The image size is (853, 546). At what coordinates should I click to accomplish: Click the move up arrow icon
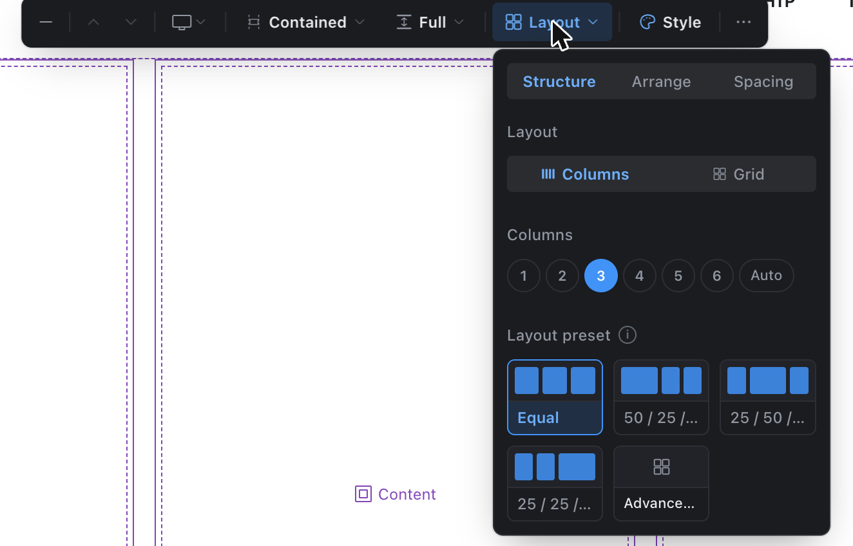pos(93,23)
